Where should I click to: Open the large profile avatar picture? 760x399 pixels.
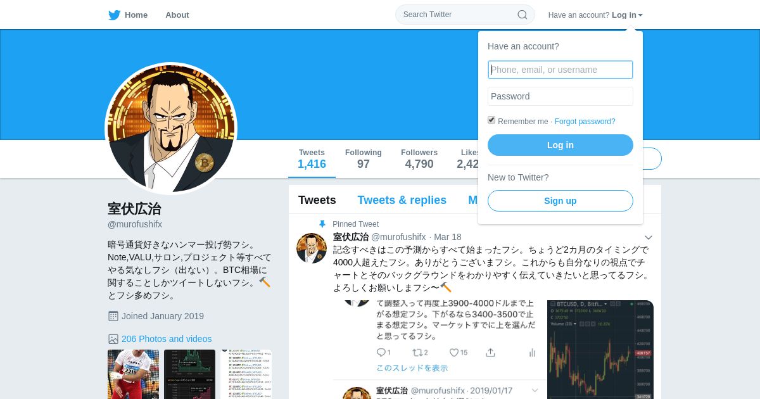[171, 129]
